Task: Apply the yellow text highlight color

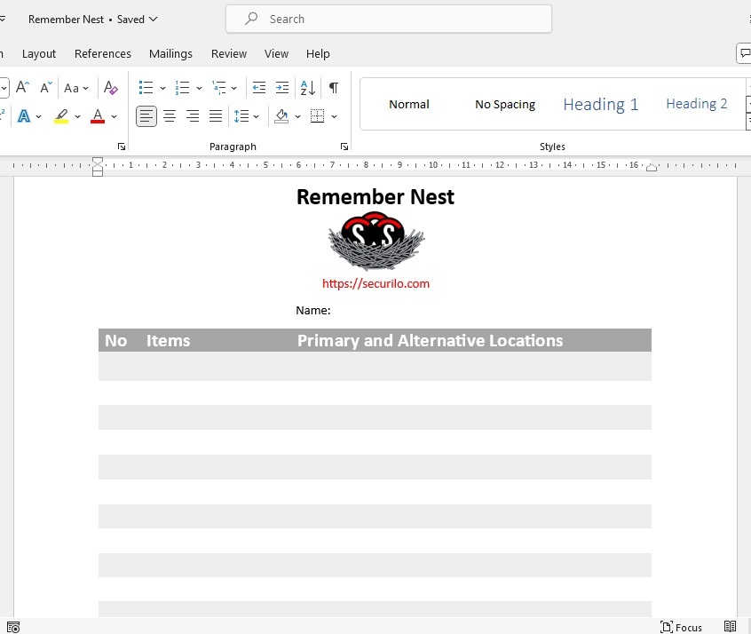Action: tap(61, 116)
